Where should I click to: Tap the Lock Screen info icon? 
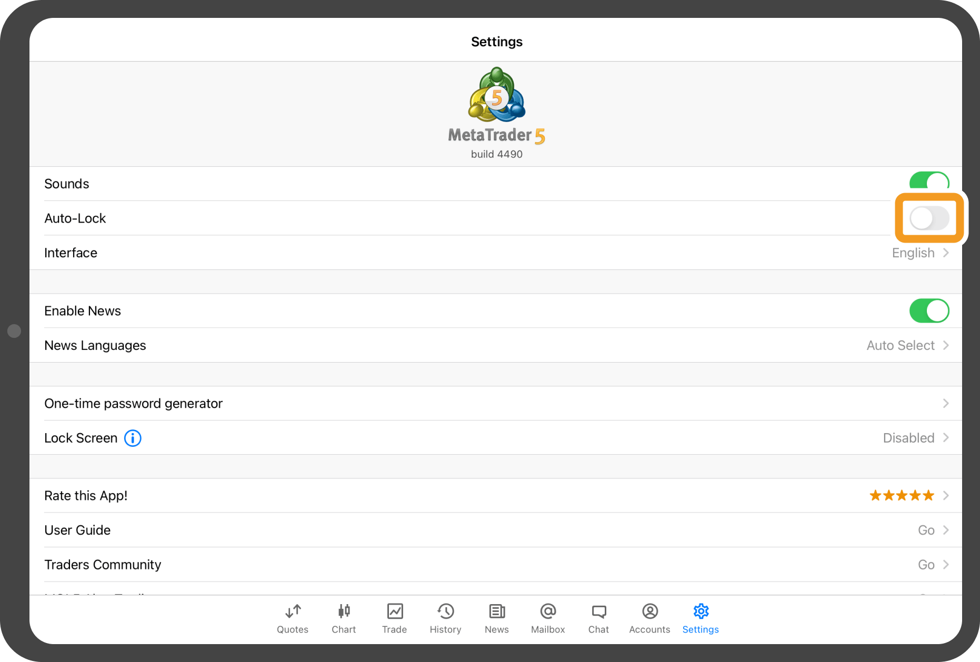(x=133, y=438)
